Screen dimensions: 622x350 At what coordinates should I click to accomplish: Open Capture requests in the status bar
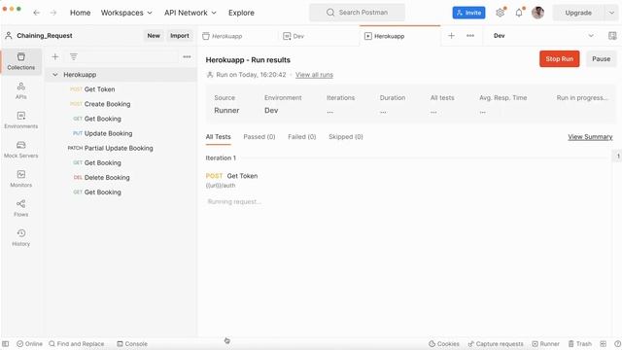(496, 343)
